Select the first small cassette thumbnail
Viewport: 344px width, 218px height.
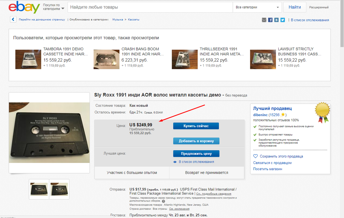[x=39, y=189]
